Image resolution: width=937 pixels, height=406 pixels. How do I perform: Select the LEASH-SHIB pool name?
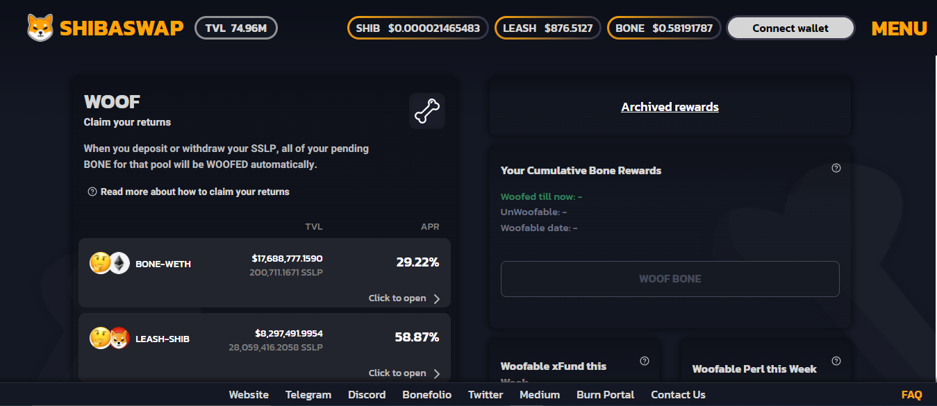click(x=163, y=339)
